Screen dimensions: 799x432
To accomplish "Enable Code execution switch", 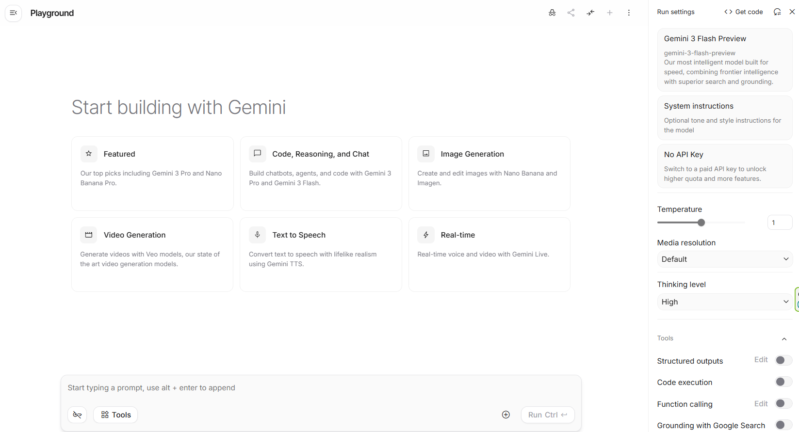I will point(783,382).
